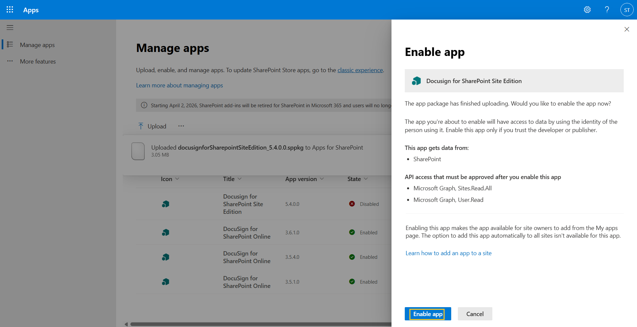Click the Enabled state text for version 3.5.1.0
The height and width of the screenshot is (327, 637).
pos(369,282)
